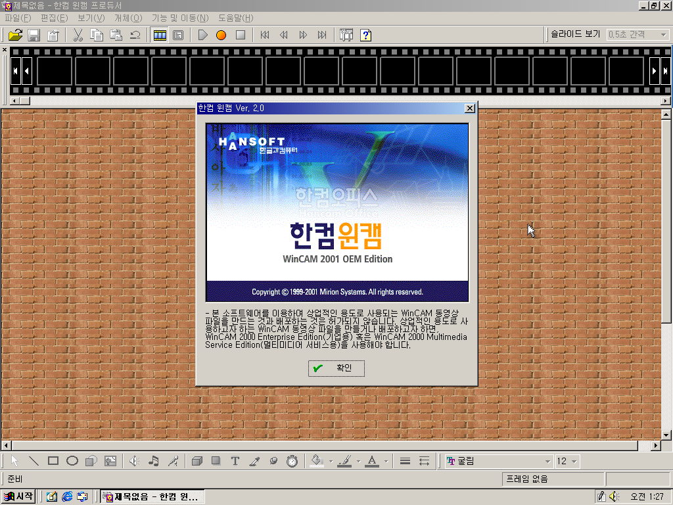Click the clipboard paste icon

[116, 35]
